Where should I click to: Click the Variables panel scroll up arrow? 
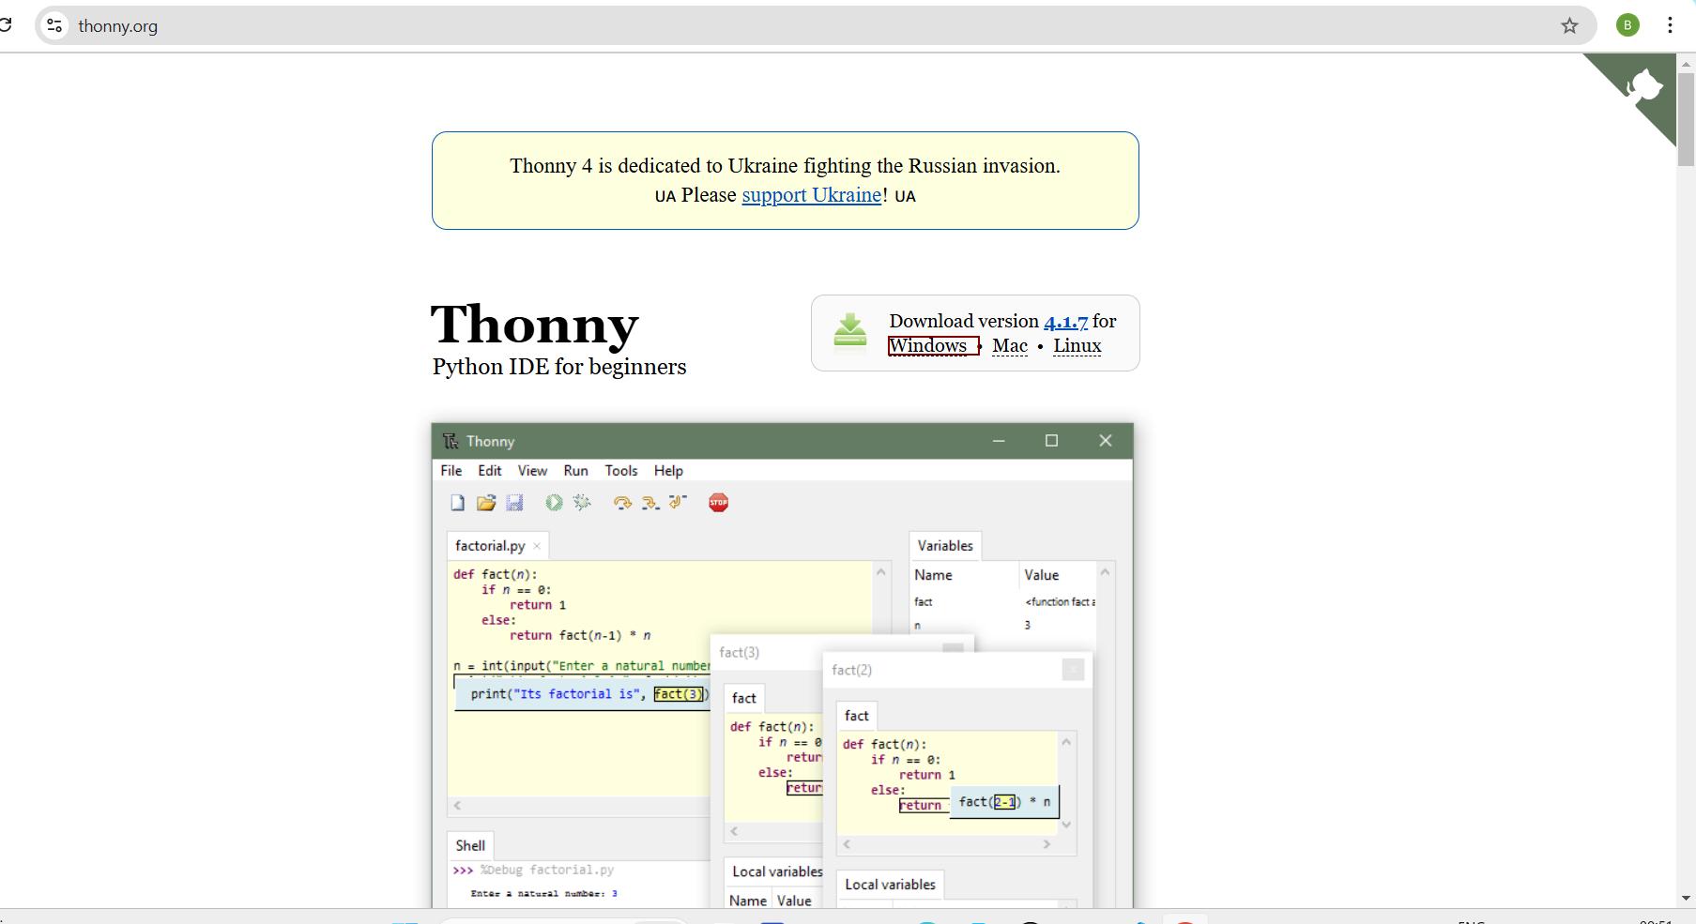1105,572
